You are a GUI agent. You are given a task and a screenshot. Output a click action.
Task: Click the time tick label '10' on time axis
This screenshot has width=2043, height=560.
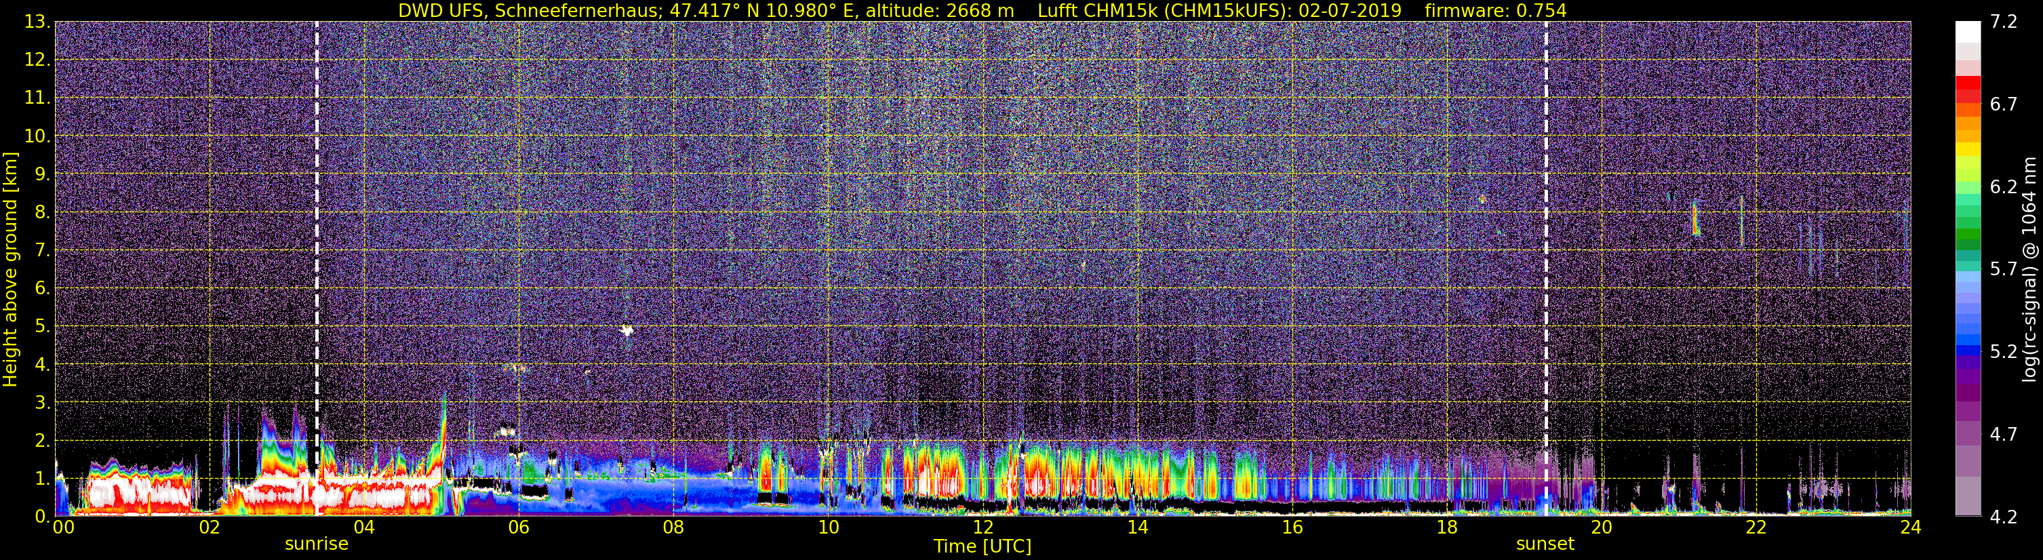(828, 527)
